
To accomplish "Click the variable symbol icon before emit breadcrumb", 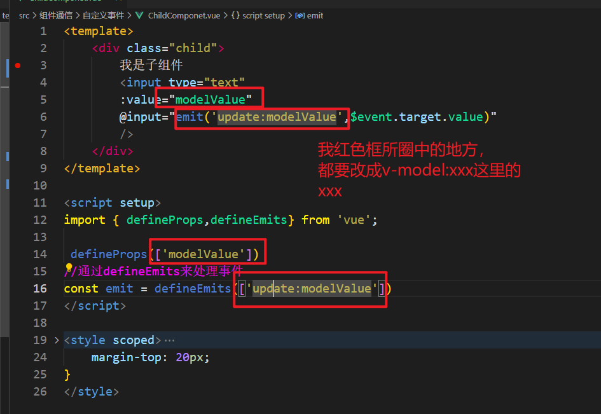I will coord(300,15).
